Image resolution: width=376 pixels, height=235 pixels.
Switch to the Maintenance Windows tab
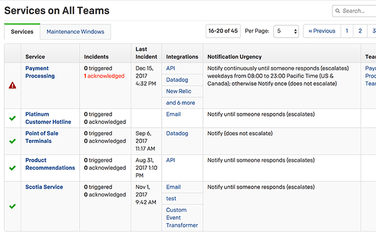tap(75, 32)
